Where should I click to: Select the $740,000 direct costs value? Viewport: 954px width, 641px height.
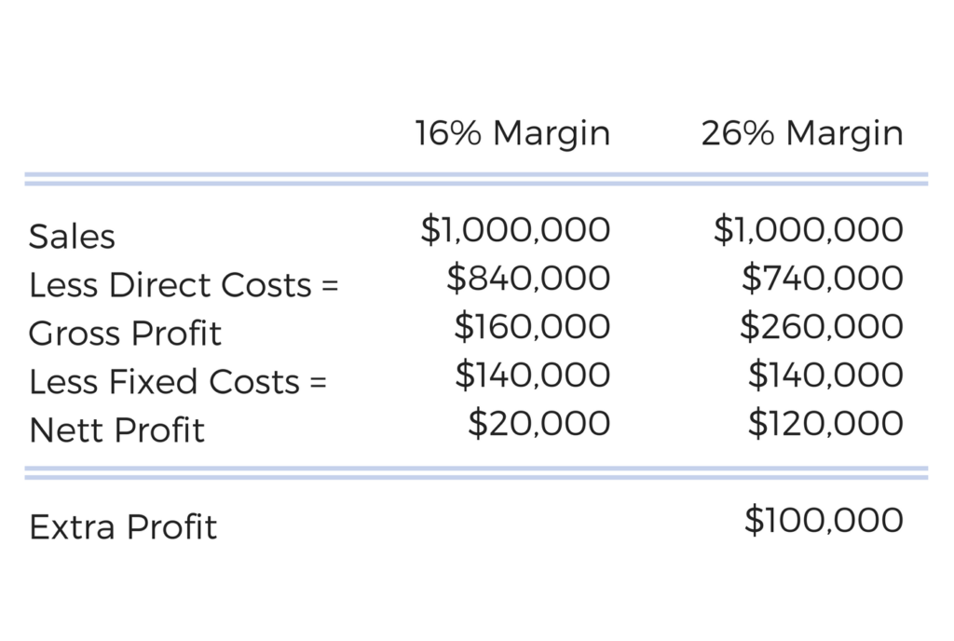(x=822, y=278)
